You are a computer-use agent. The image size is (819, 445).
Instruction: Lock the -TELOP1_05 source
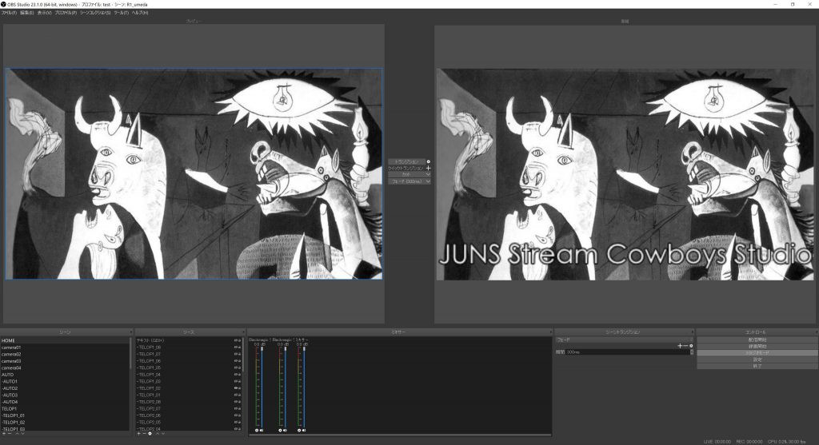240,368
